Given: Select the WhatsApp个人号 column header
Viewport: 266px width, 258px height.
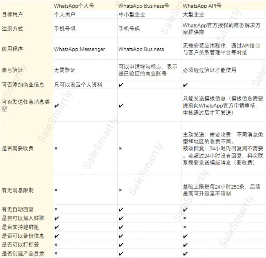Looking at the screenshot, I should (74, 6).
